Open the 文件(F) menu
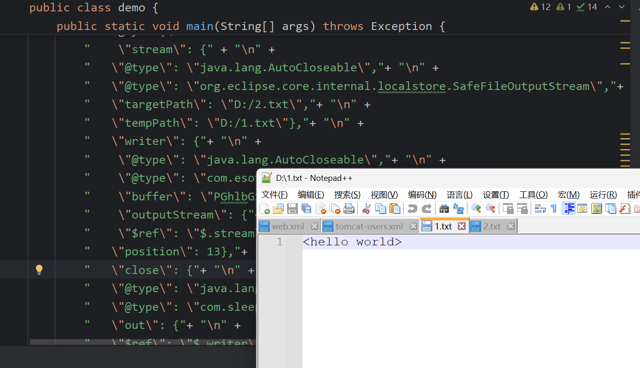Viewport: 640px width, 368px height. [275, 195]
